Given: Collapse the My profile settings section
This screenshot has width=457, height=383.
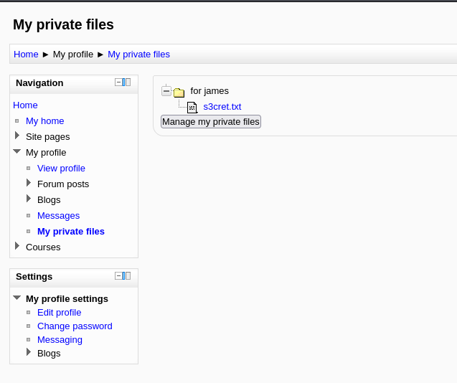Looking at the screenshot, I should pos(17,298).
